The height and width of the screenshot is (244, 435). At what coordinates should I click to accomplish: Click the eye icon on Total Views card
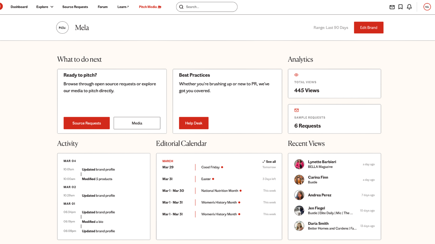tap(296, 75)
